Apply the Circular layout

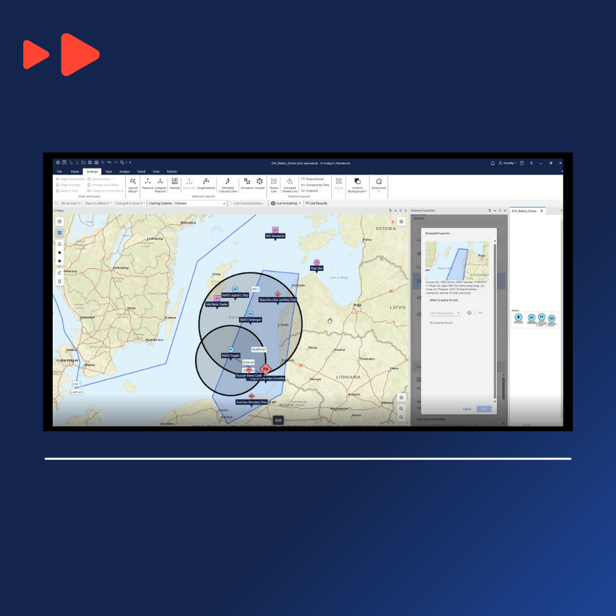[259, 183]
